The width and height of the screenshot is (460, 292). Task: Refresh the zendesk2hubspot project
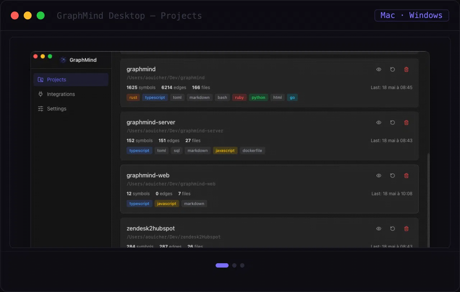392,229
